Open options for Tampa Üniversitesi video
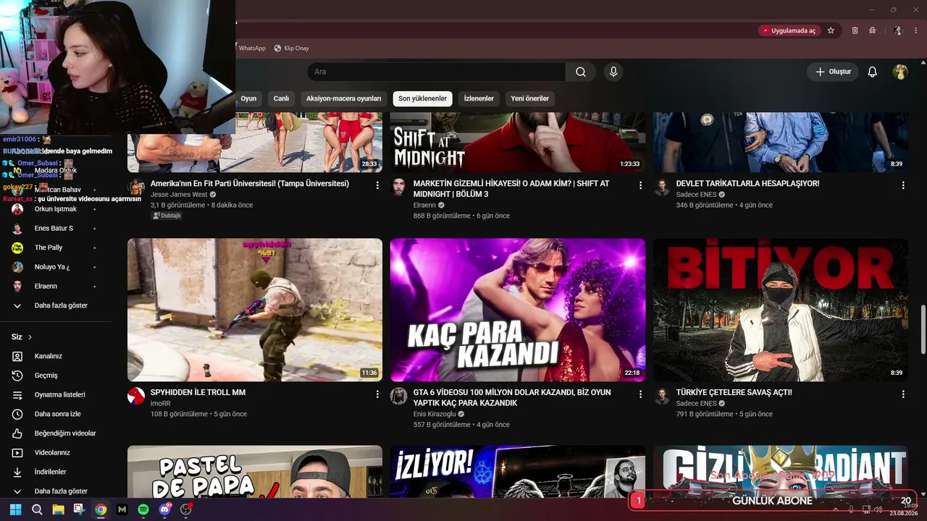 click(x=377, y=185)
